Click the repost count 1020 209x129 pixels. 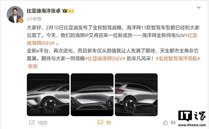(x=43, y=123)
